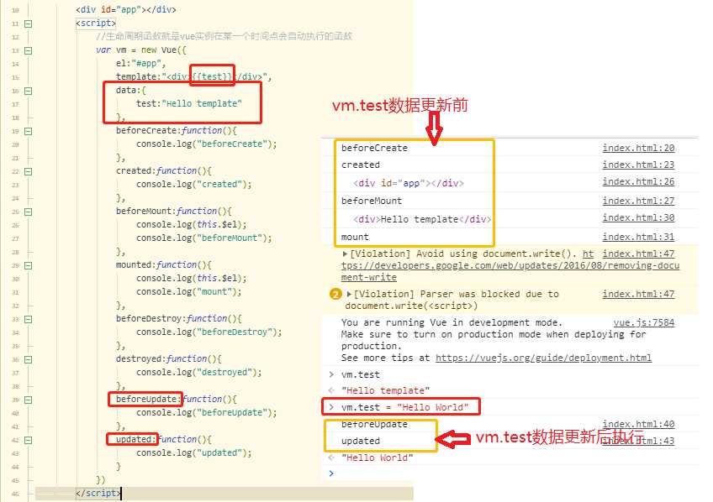This screenshot has width=713, height=502.
Task: Click line number 30 in the gutter
Action: 15,280
